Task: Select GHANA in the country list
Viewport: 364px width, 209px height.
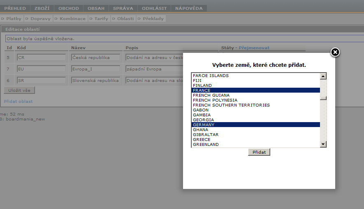Action: [255, 129]
